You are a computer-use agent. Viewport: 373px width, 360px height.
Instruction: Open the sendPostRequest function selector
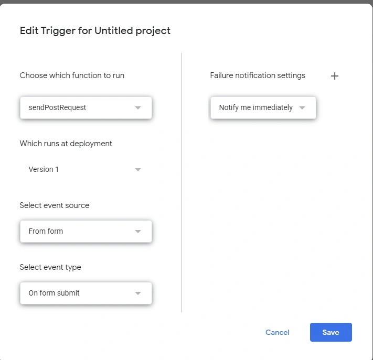(x=86, y=107)
